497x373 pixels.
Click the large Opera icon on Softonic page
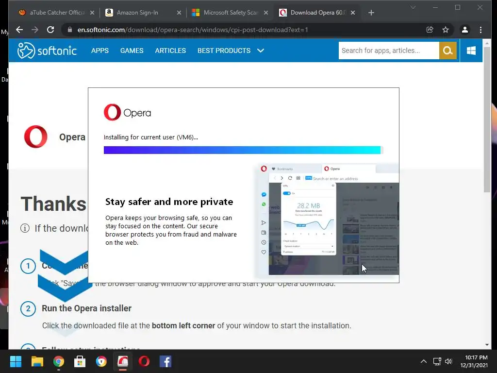[x=36, y=136]
